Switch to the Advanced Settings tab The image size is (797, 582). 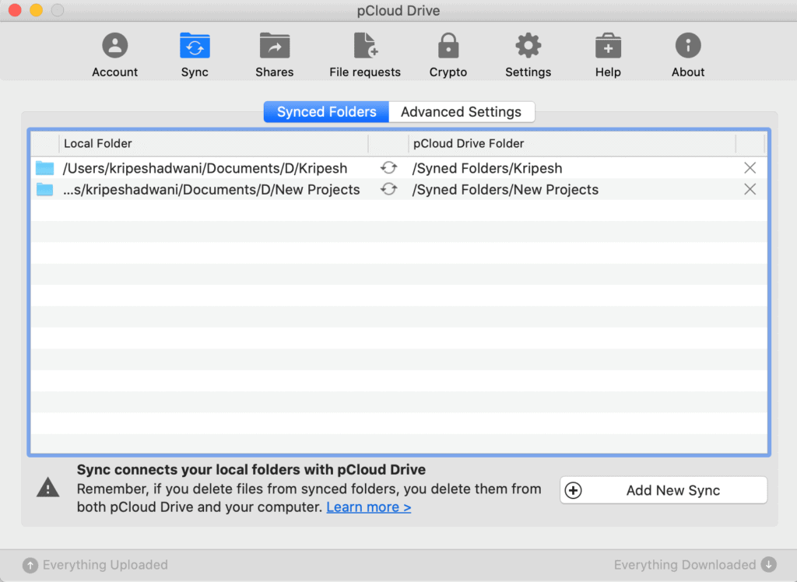tap(461, 112)
